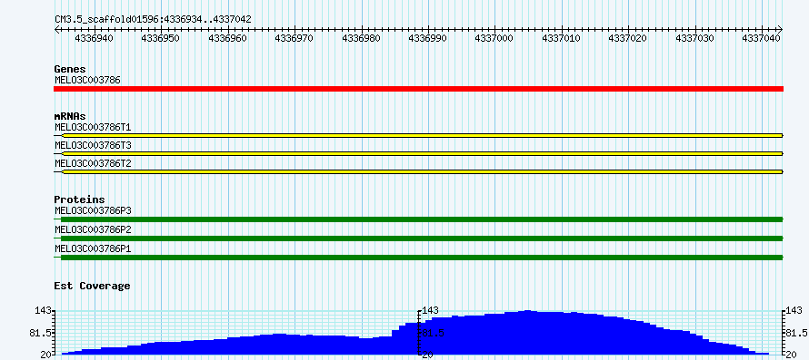This screenshot has width=809, height=360.
Task: Click the Est Coverage track heading
Action: click(92, 286)
